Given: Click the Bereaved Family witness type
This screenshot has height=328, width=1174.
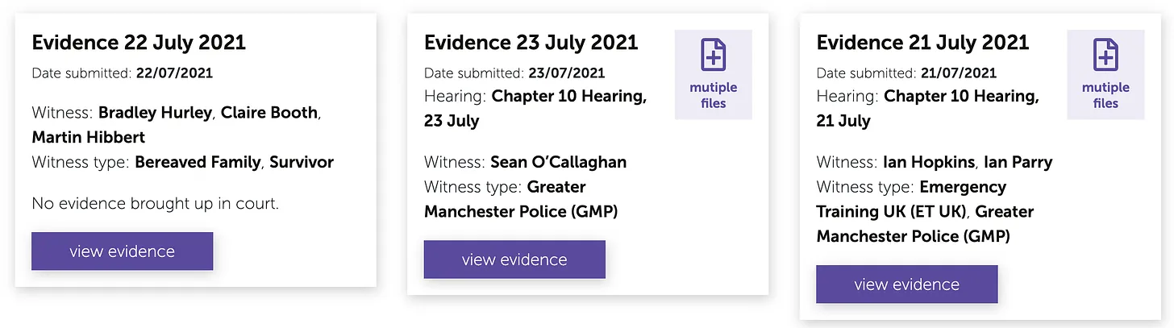Looking at the screenshot, I should point(198,162).
